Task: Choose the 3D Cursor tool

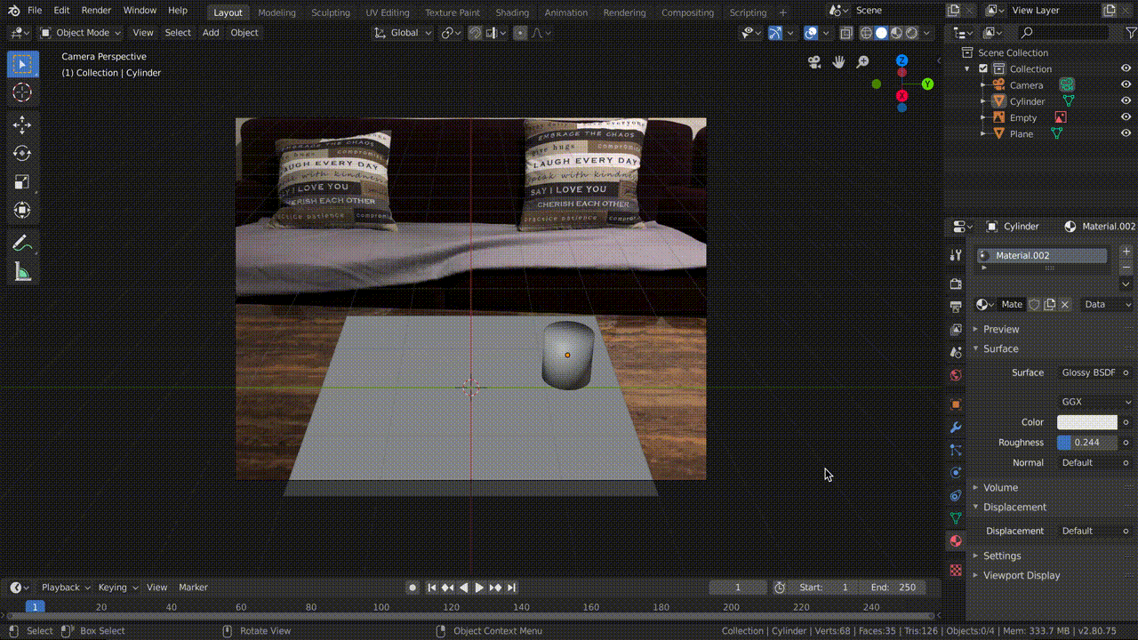Action: click(x=22, y=92)
